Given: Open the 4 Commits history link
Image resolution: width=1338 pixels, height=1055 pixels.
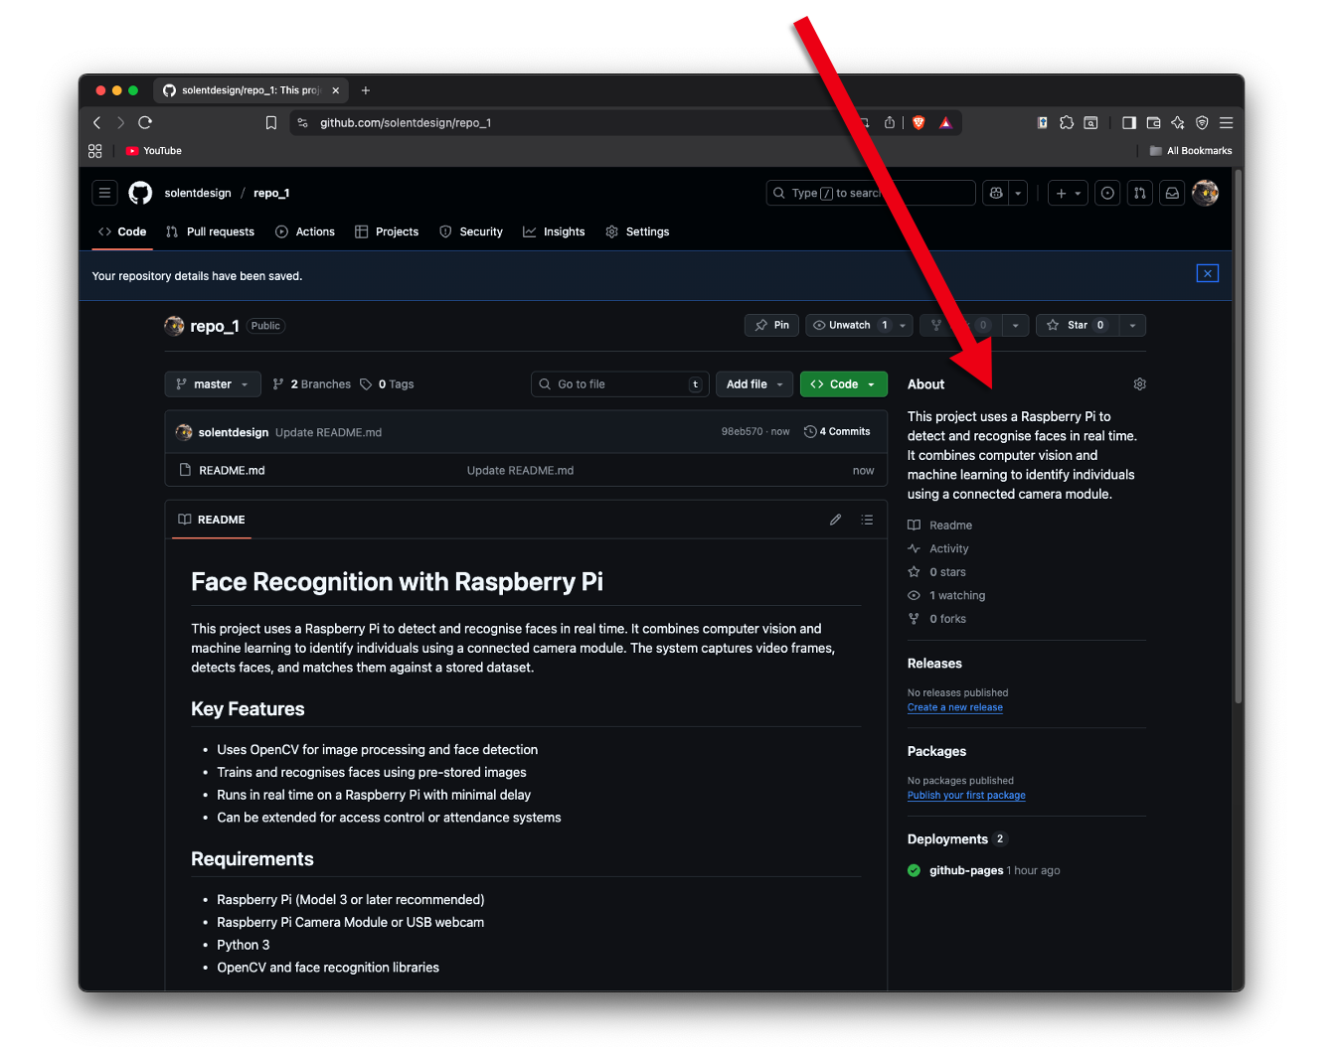Looking at the screenshot, I should [837, 432].
